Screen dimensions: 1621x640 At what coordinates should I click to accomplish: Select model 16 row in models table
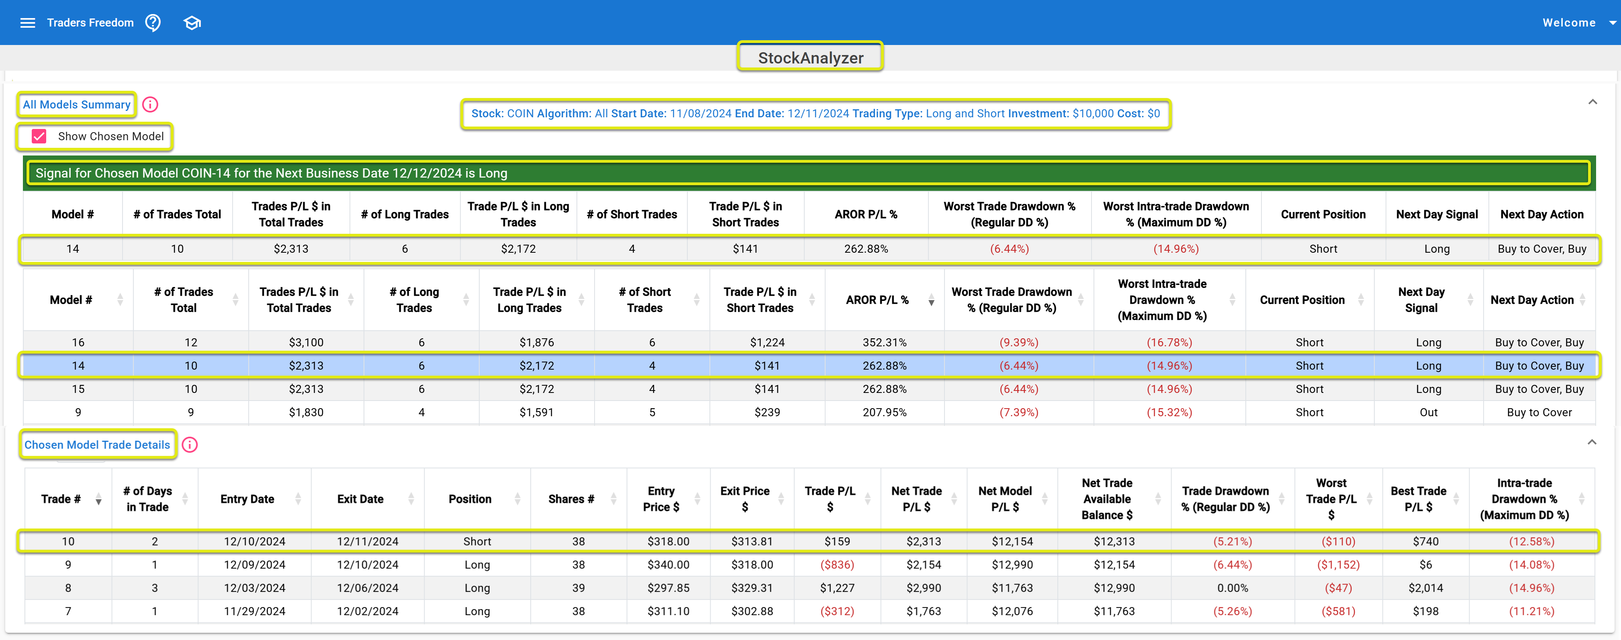78,342
